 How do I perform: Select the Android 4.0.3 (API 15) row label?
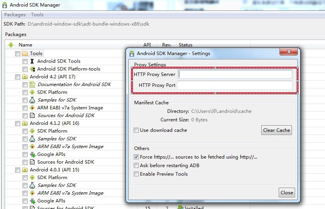tap(54, 170)
